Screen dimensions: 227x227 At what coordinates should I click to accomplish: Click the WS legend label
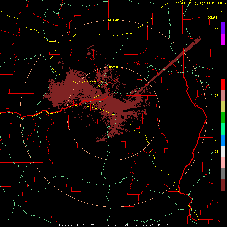(x=216, y=140)
